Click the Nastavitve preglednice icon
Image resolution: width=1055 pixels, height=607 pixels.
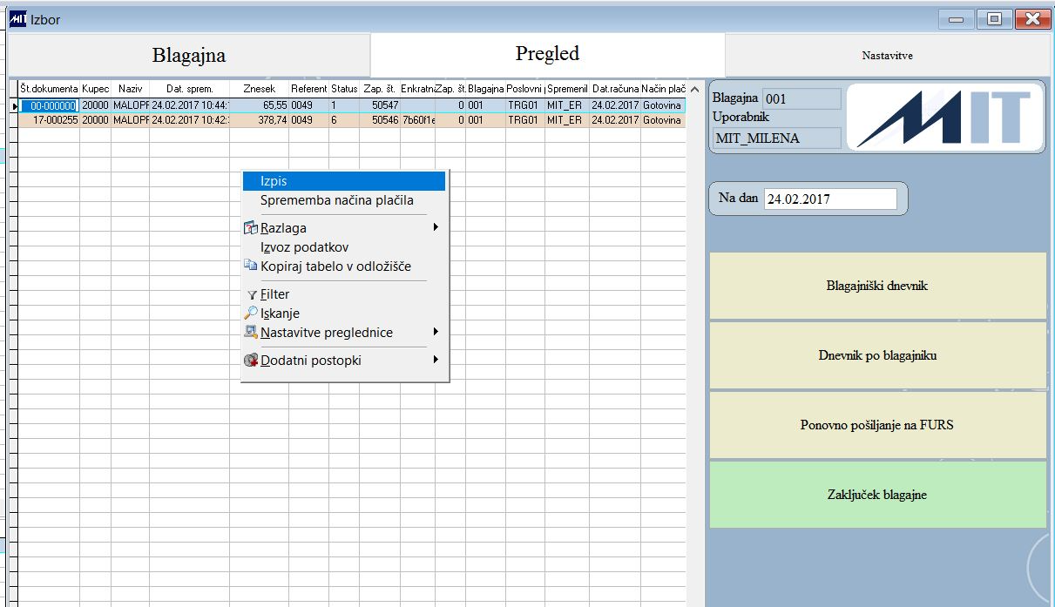[x=252, y=333]
